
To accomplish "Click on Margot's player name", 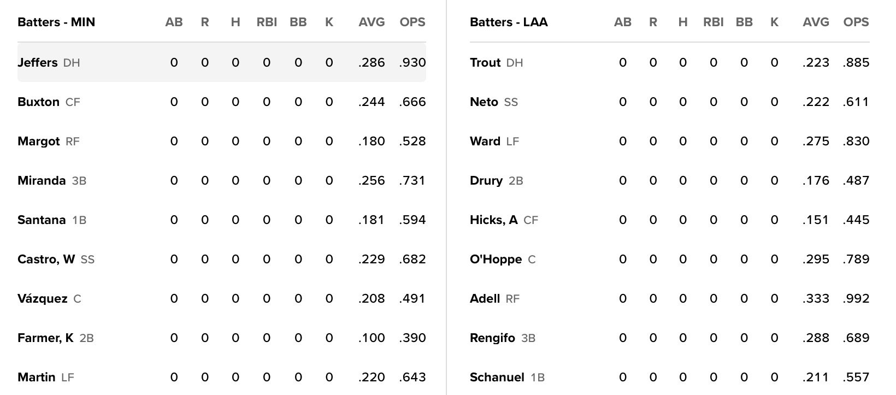I will [38, 142].
